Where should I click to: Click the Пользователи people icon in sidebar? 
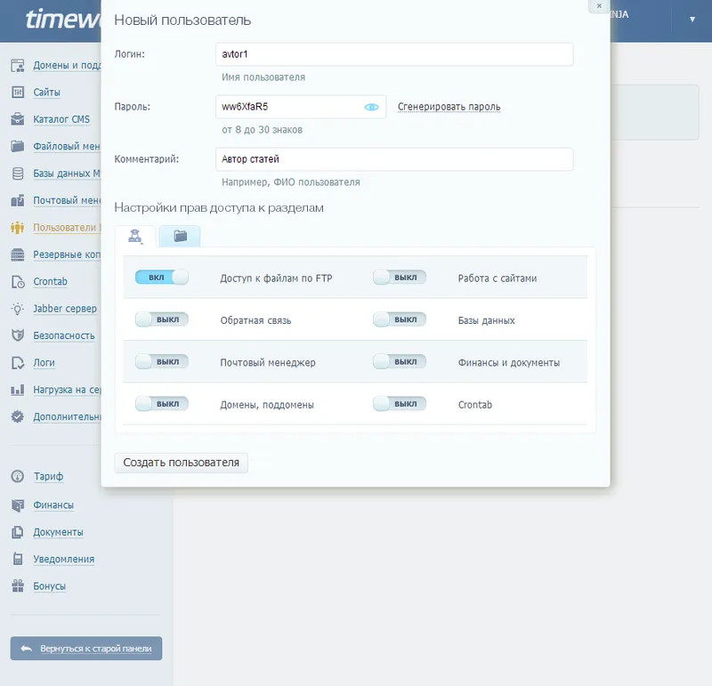[17, 228]
